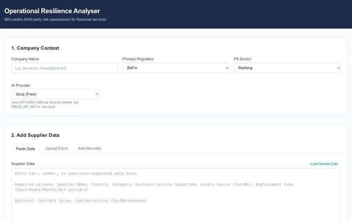Click the 'AI Provider' label
The image size is (352, 220).
coord(21,85)
